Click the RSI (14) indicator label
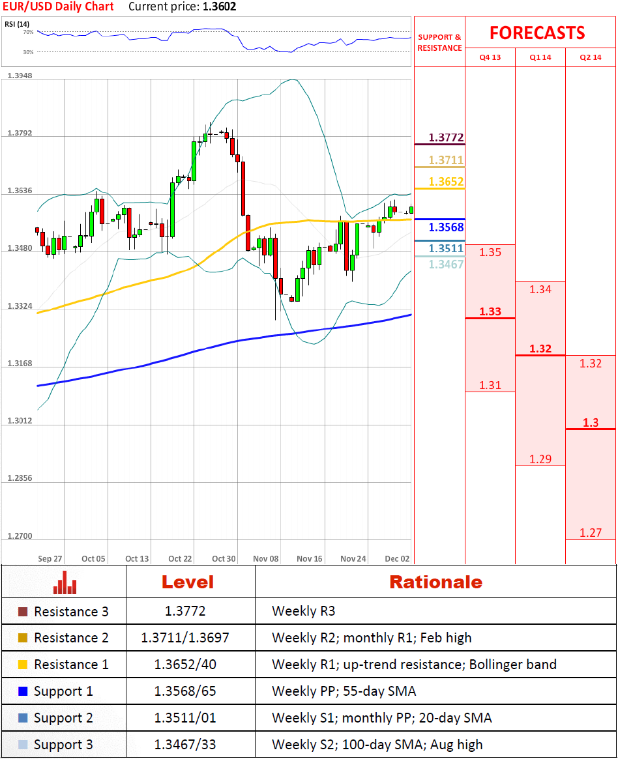Image resolution: width=618 pixels, height=759 pixels. click(x=17, y=24)
